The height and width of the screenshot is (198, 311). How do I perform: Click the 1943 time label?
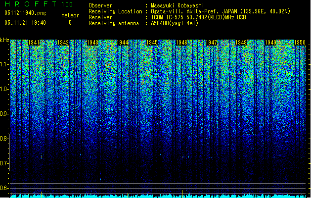coord(92,43)
